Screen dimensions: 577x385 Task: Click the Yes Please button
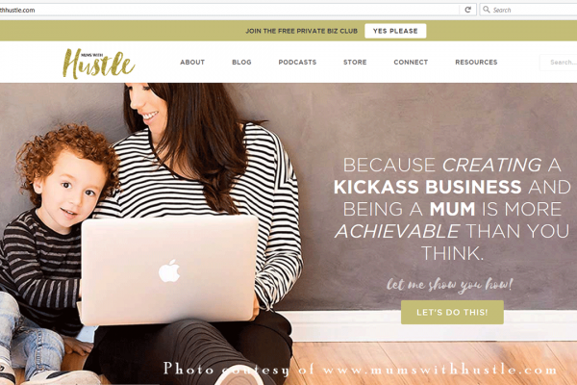tap(395, 31)
